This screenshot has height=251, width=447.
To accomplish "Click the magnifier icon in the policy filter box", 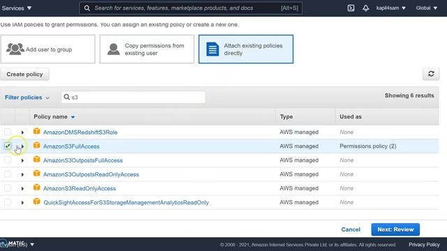I will 67,97.
